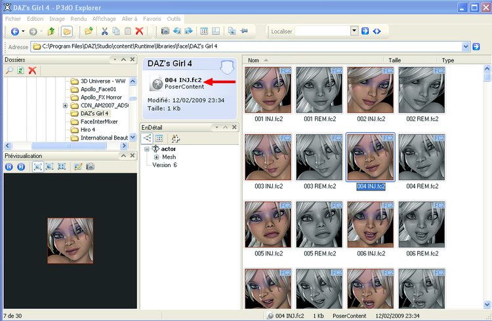
Task: Click the split-panel layout toolbar icon
Action: tap(216, 31)
